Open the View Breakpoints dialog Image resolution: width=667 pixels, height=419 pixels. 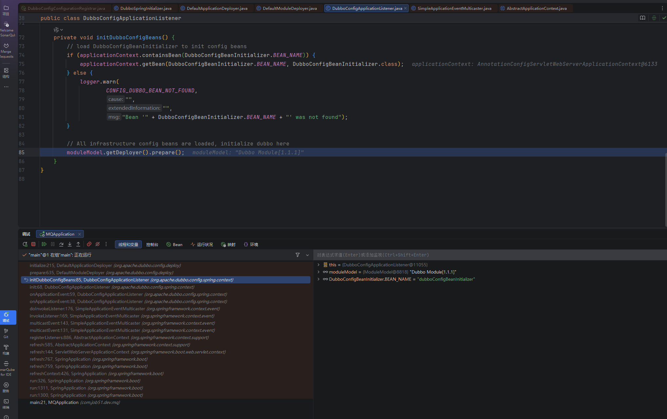point(89,244)
